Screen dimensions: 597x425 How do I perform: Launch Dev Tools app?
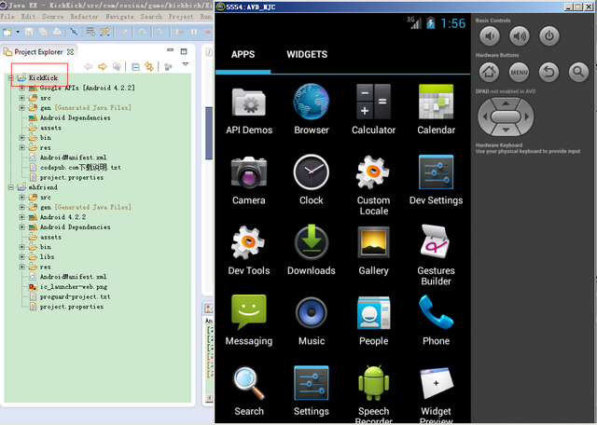point(249,251)
